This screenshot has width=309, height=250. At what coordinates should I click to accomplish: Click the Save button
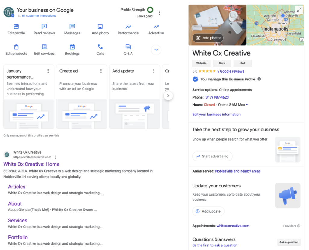(x=222, y=63)
